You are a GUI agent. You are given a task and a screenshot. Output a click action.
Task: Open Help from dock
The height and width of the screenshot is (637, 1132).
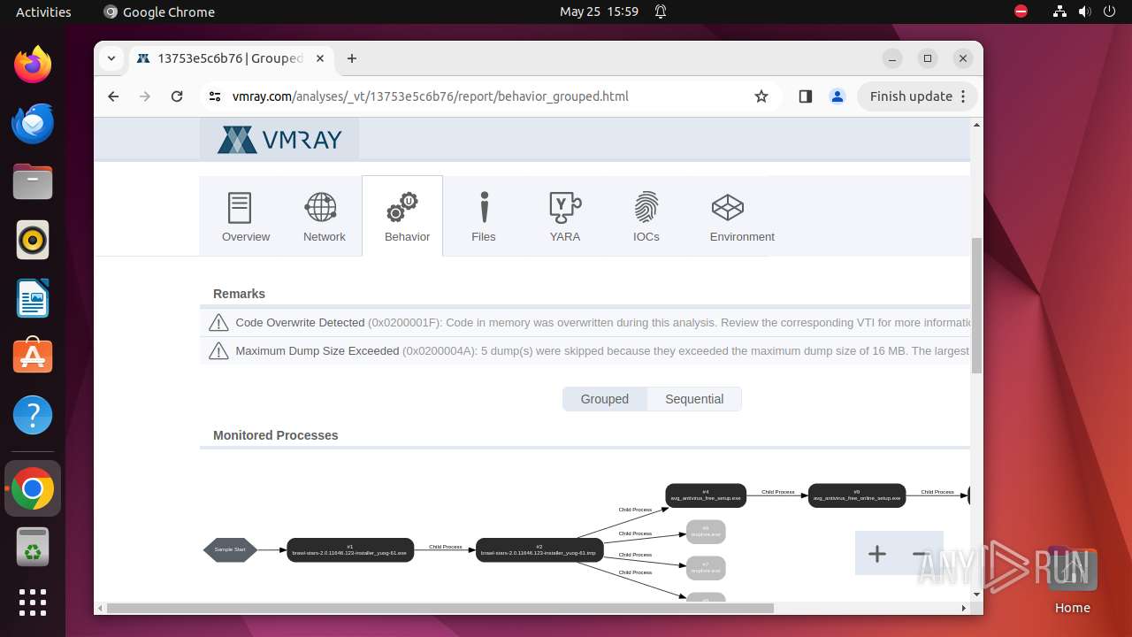pyautogui.click(x=33, y=415)
